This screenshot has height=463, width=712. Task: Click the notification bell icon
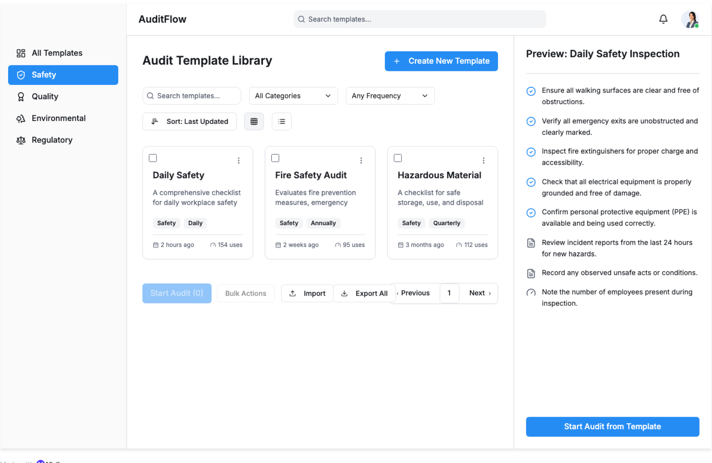(x=663, y=19)
